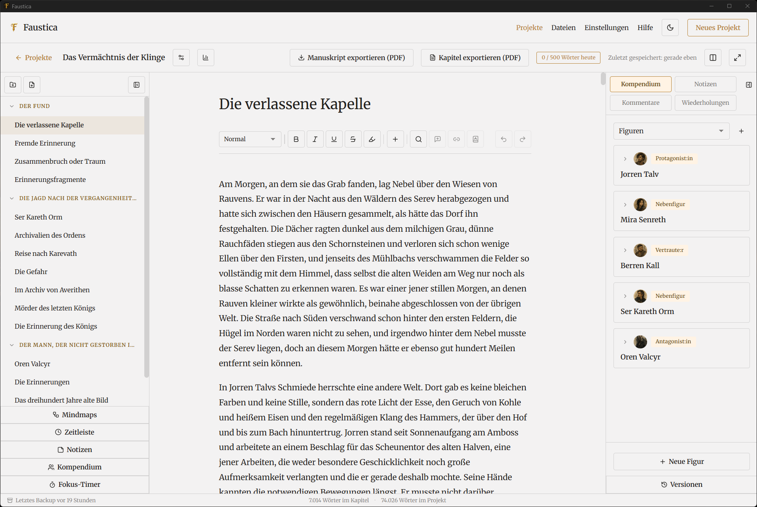Export the manuscript as PDF

(x=351, y=58)
